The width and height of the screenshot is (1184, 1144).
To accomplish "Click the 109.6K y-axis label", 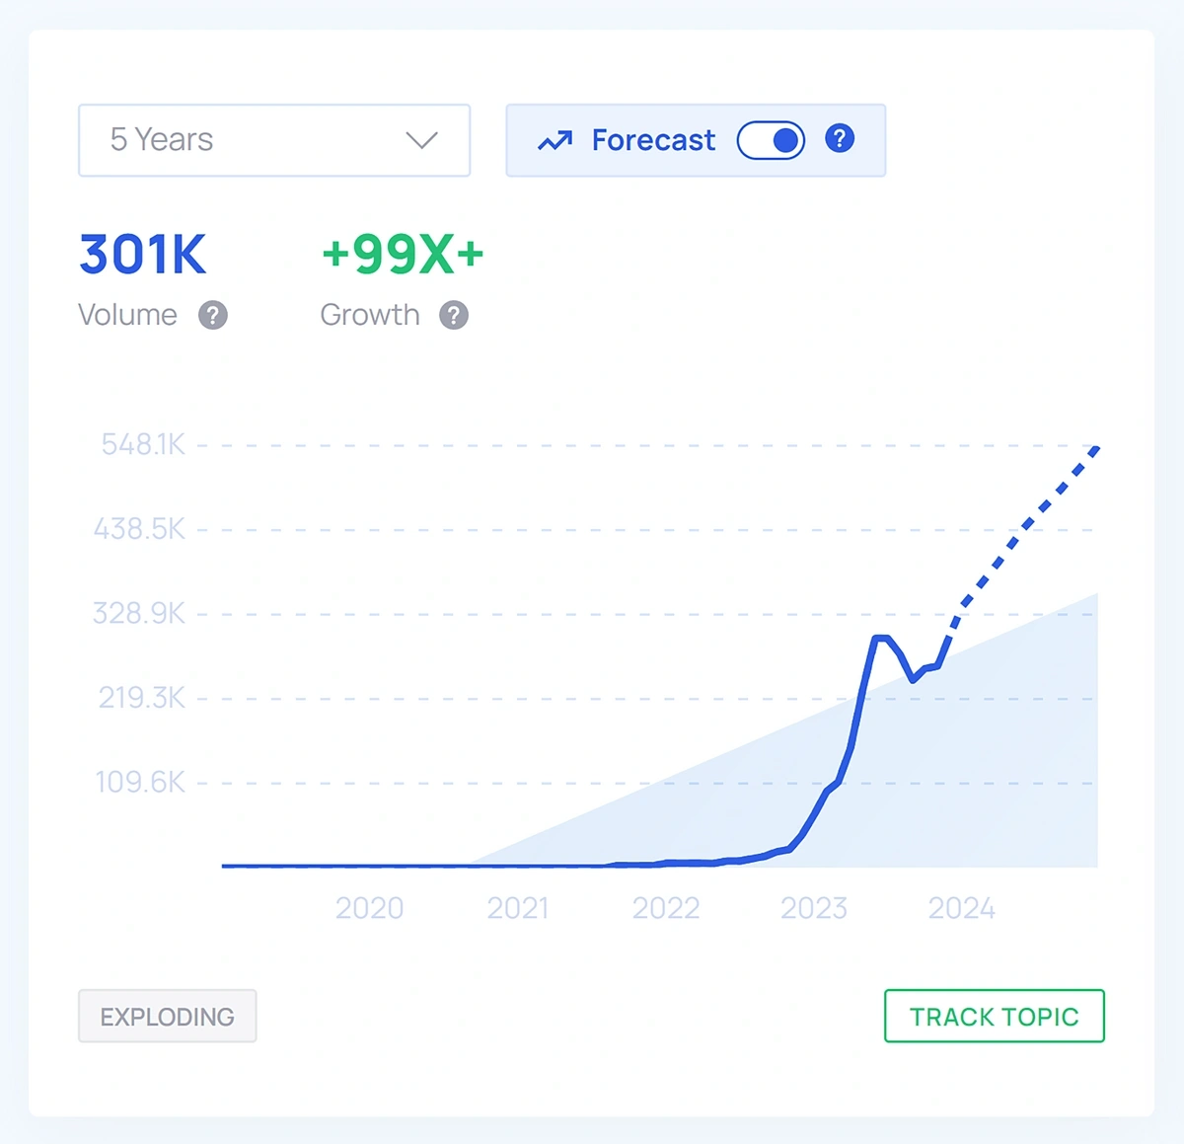I will 140,783.
